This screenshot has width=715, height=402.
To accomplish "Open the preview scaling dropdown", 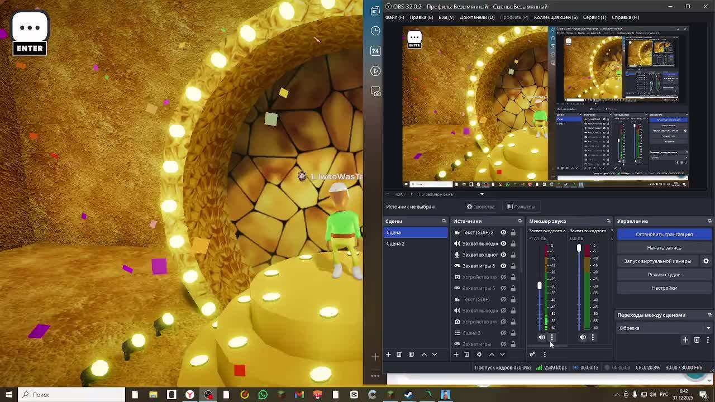I will pos(482,194).
